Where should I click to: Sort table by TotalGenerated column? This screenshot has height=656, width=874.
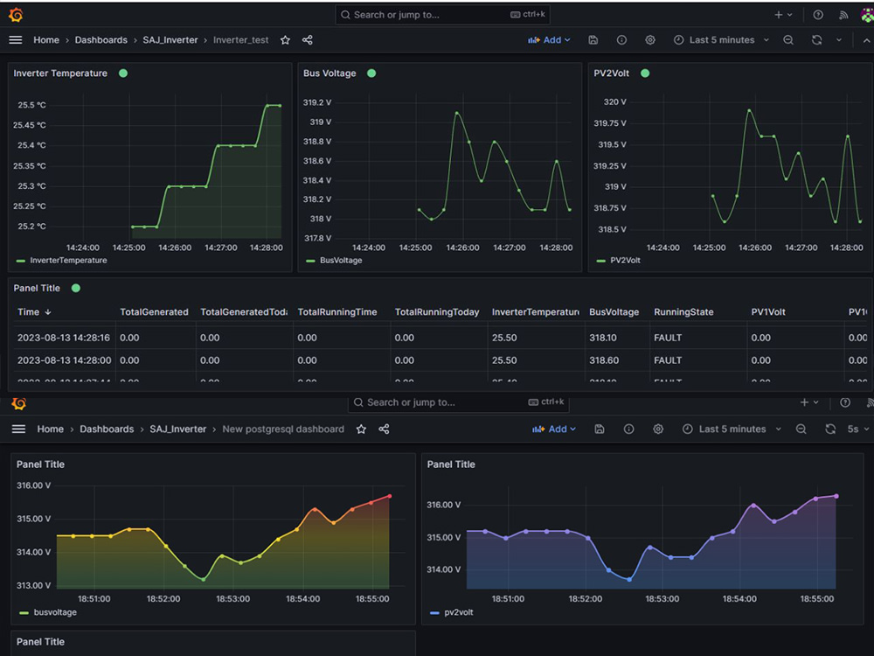click(154, 312)
